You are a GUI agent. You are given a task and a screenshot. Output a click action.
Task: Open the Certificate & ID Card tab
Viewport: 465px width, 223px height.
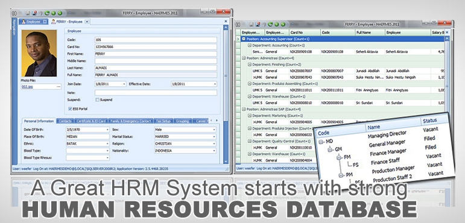(x=91, y=121)
